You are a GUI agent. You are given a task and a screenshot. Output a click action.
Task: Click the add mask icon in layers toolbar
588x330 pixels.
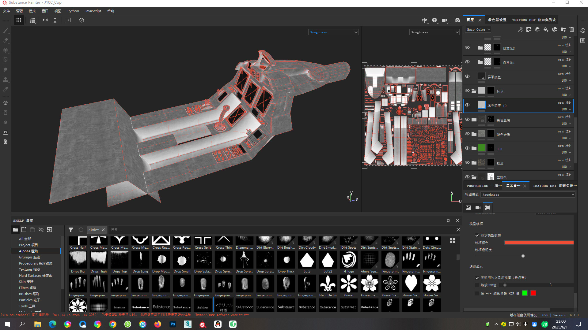click(x=529, y=30)
